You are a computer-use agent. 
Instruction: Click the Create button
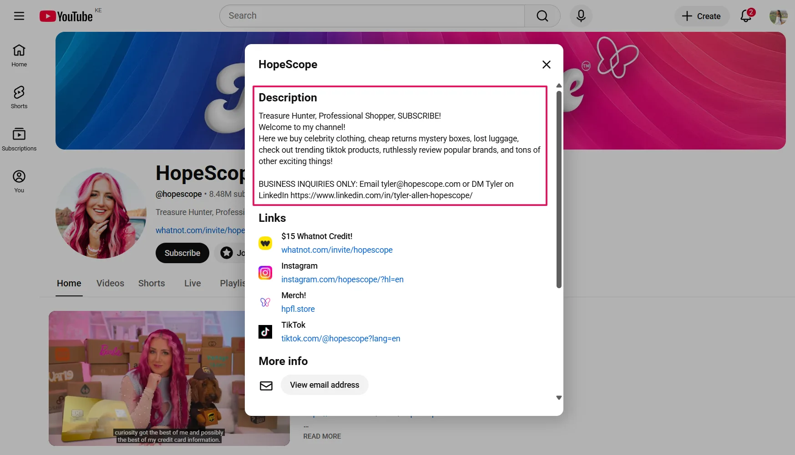coord(702,16)
